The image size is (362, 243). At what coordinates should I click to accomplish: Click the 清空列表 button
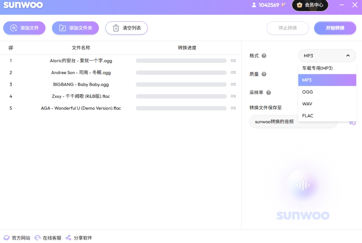pyautogui.click(x=127, y=28)
